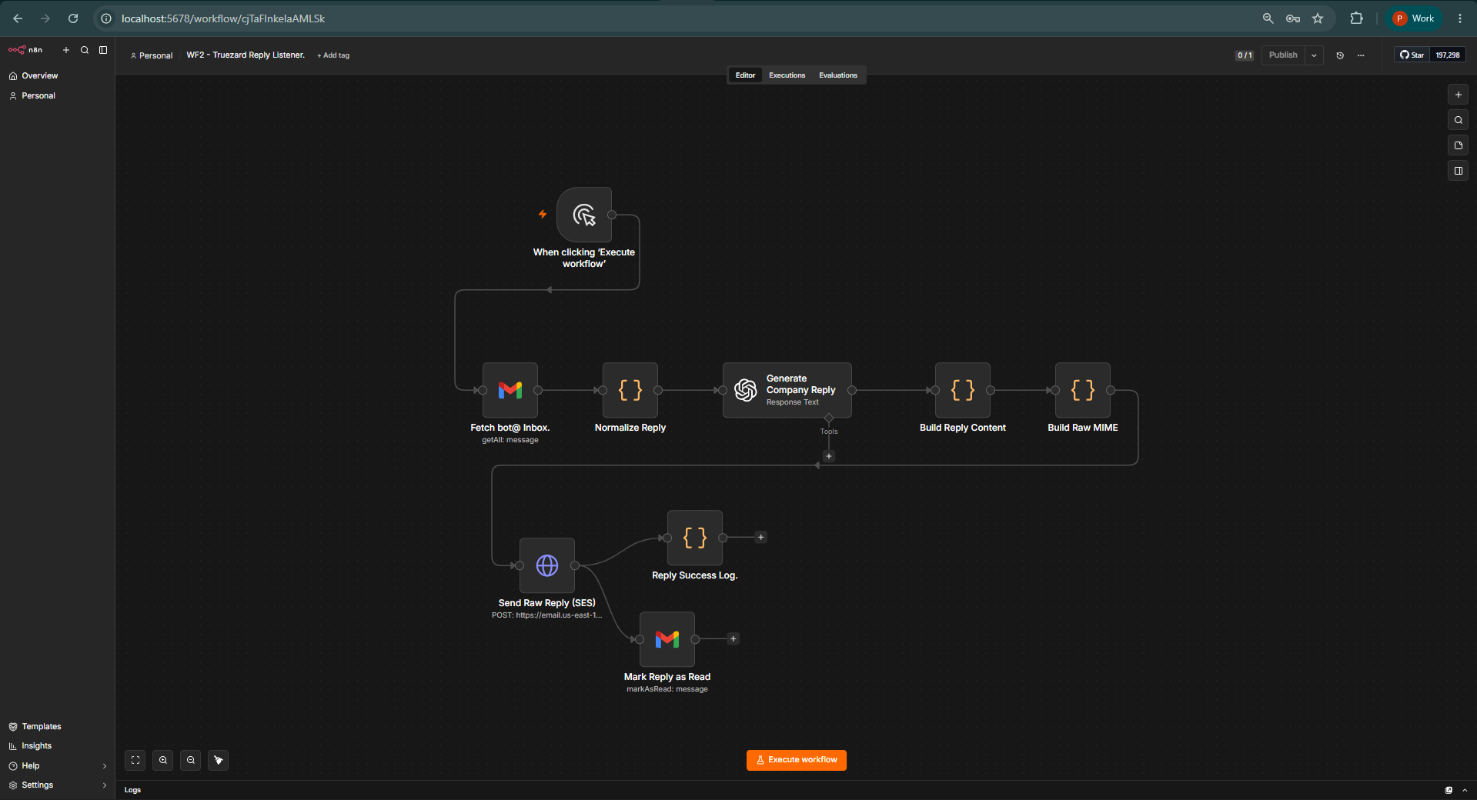
Task: Open the password key icon in address bar
Action: (x=1293, y=18)
